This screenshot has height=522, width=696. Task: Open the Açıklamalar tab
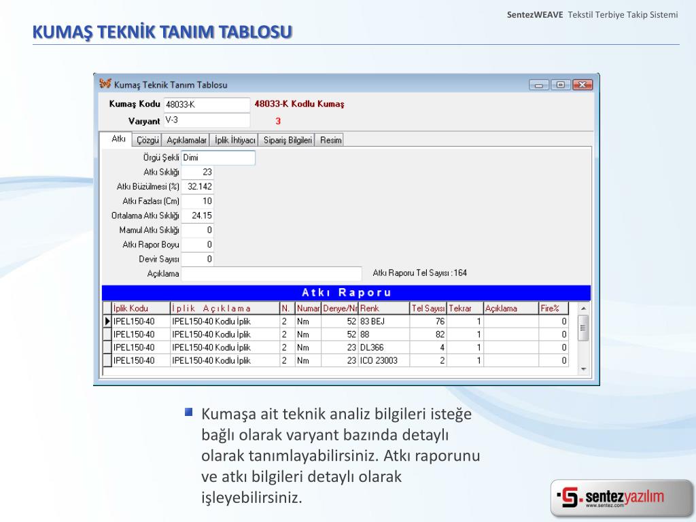(186, 140)
